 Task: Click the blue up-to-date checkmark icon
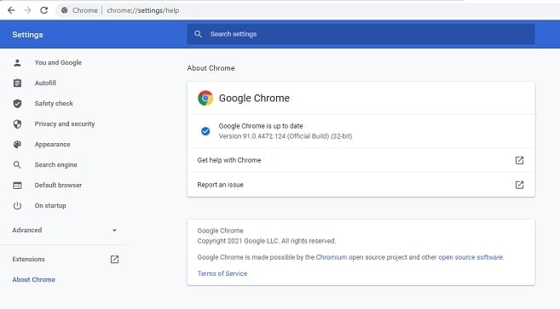click(x=205, y=131)
